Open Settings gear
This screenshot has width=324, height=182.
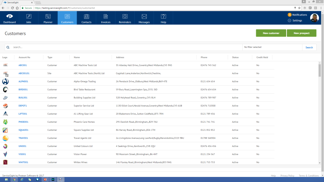pos(290,21)
